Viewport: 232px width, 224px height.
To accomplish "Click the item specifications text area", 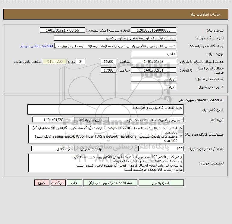I will tap(106, 134).
